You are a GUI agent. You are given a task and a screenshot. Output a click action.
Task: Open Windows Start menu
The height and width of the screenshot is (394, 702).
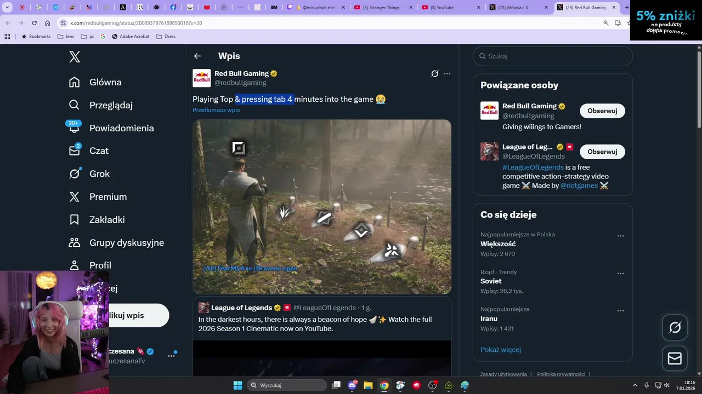(x=237, y=385)
